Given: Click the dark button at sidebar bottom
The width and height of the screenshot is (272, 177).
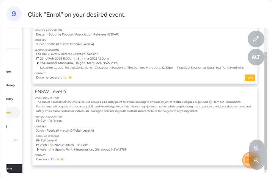Looking at the screenshot, I should click(14, 168).
